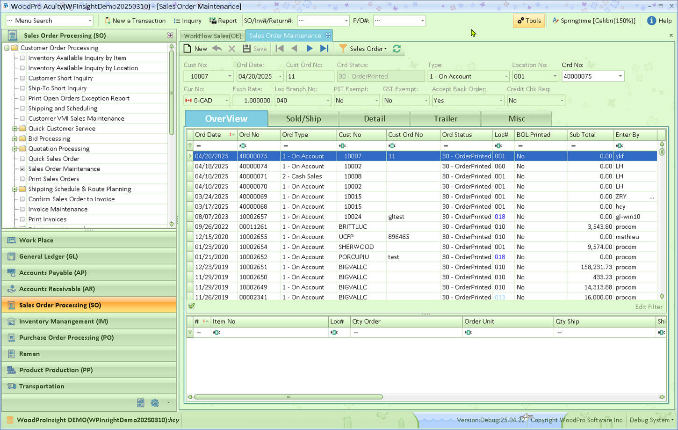The image size is (678, 430).
Task: Click the Help info icon
Action: coord(651,21)
